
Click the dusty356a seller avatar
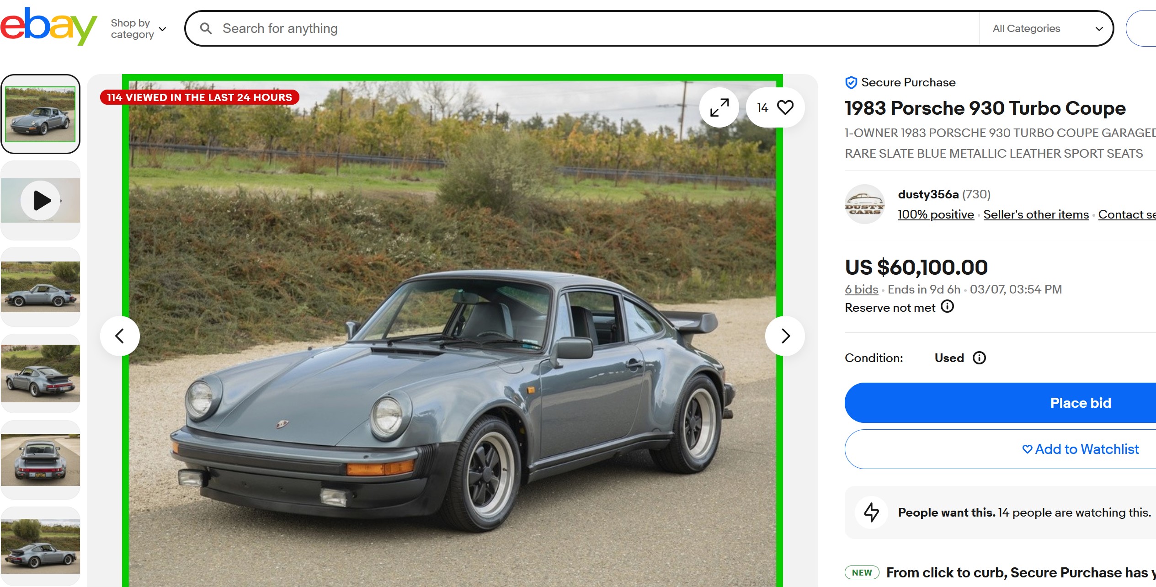pos(864,204)
